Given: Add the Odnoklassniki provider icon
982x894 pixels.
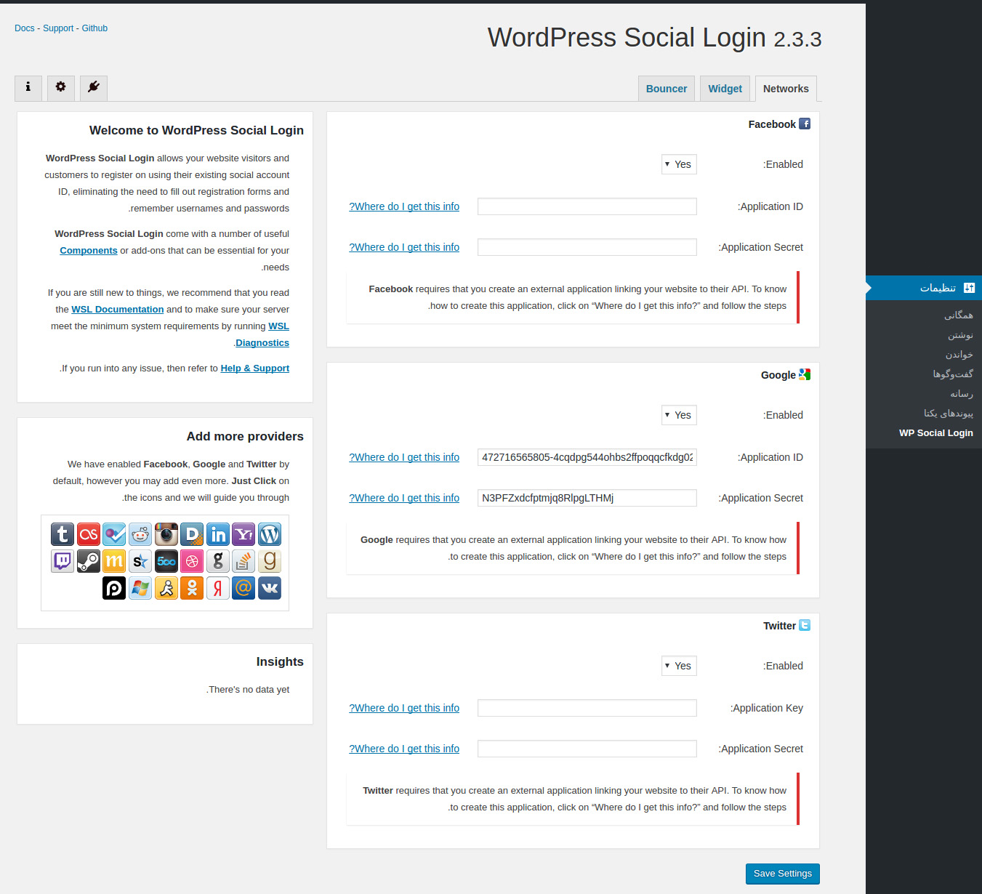Looking at the screenshot, I should pos(192,588).
